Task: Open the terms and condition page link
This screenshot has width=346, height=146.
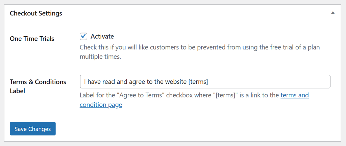Action: click(x=194, y=100)
